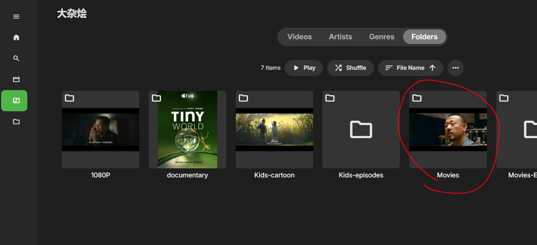This screenshot has height=245, width=537.
Task: Click the Kids-cartoon folder label
Action: 274,175
